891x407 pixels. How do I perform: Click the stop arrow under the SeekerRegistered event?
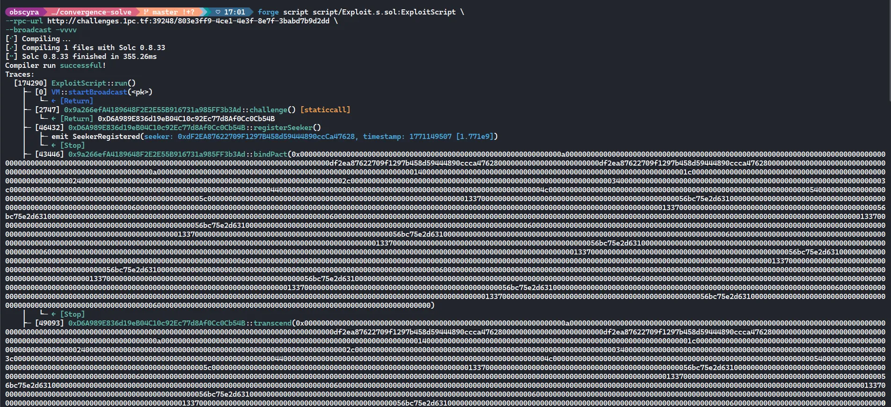pos(54,145)
